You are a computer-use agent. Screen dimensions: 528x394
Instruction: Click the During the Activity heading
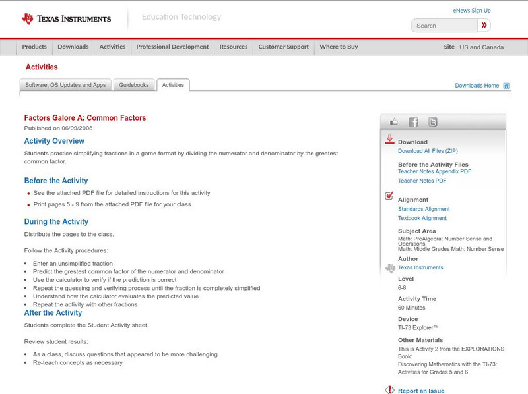(x=56, y=221)
